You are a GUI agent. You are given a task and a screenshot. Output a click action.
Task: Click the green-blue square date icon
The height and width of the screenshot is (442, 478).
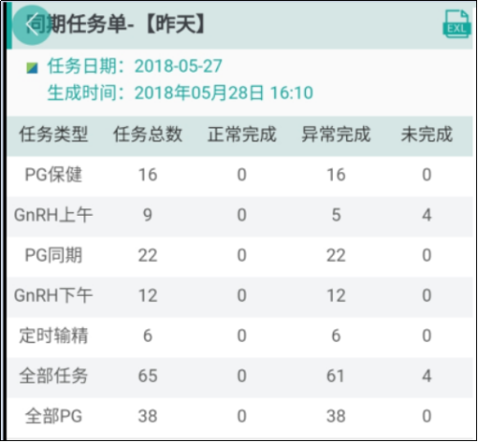click(33, 68)
